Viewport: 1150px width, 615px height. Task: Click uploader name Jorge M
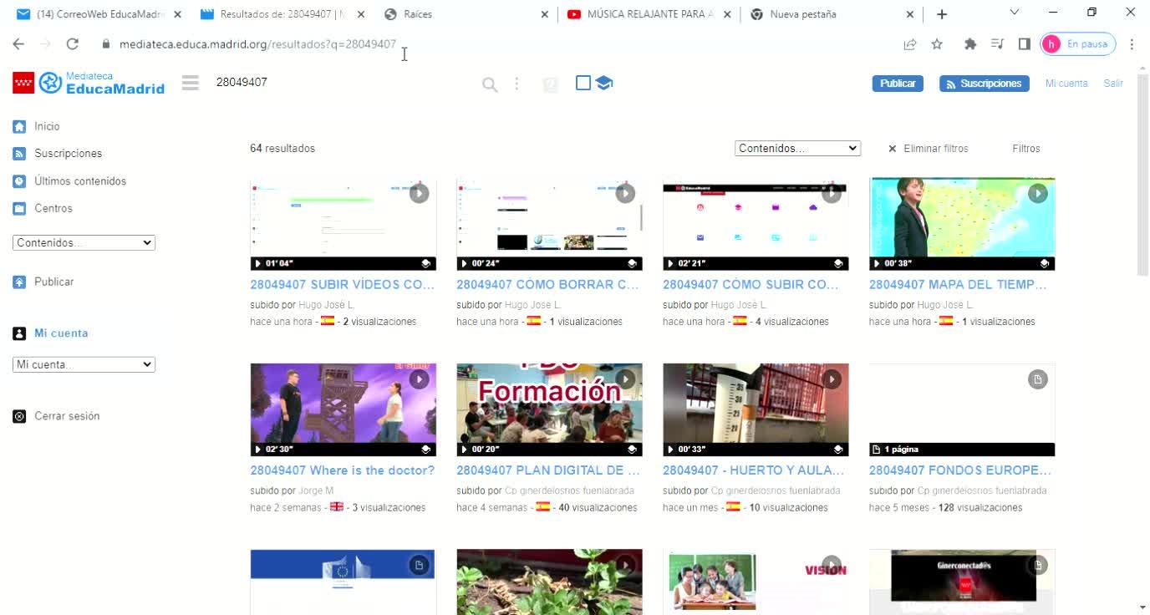(x=316, y=491)
